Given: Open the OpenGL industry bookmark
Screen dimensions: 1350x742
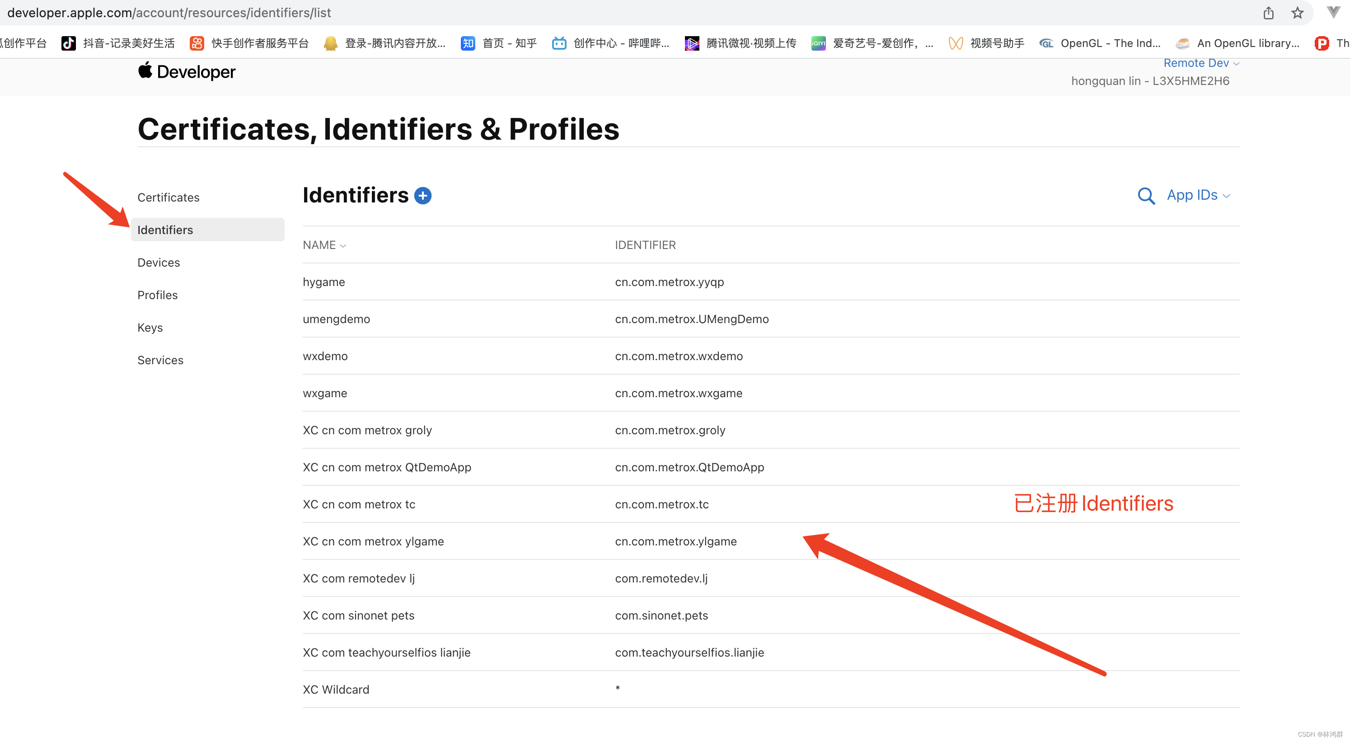Looking at the screenshot, I should 1100,43.
